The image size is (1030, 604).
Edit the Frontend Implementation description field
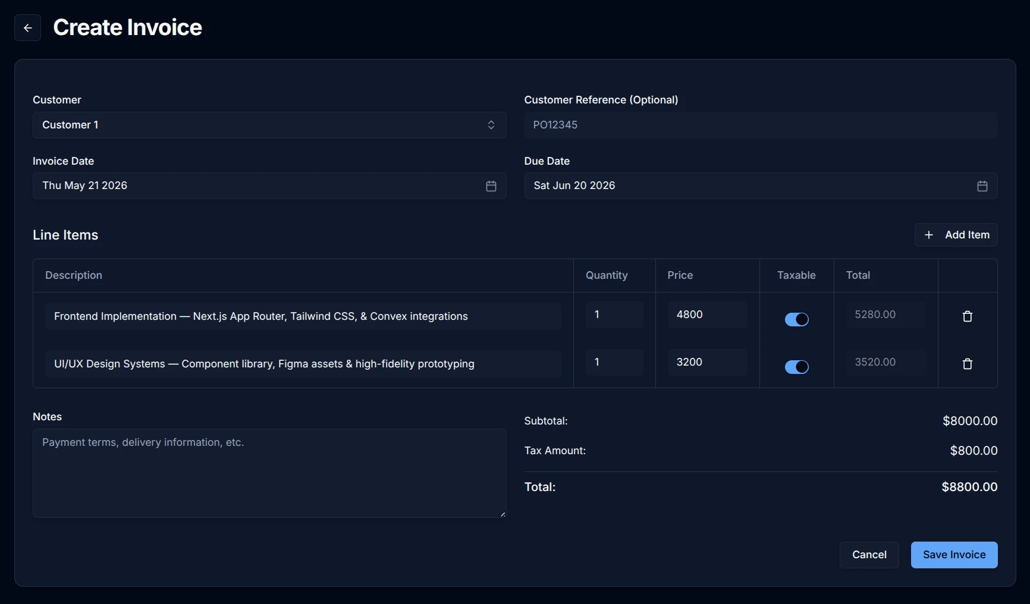[303, 316]
